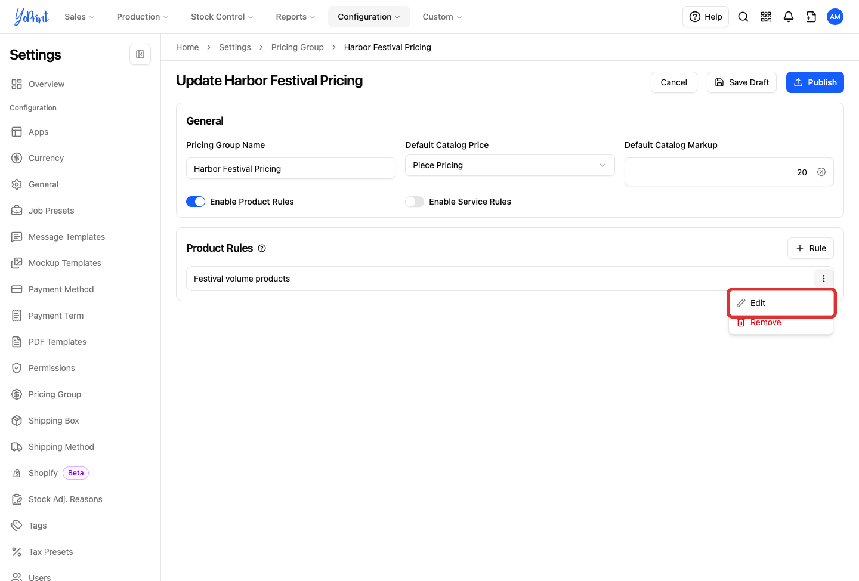Viewport: 859px width, 581px height.
Task: Open the QR code scanner icon
Action: point(766,17)
